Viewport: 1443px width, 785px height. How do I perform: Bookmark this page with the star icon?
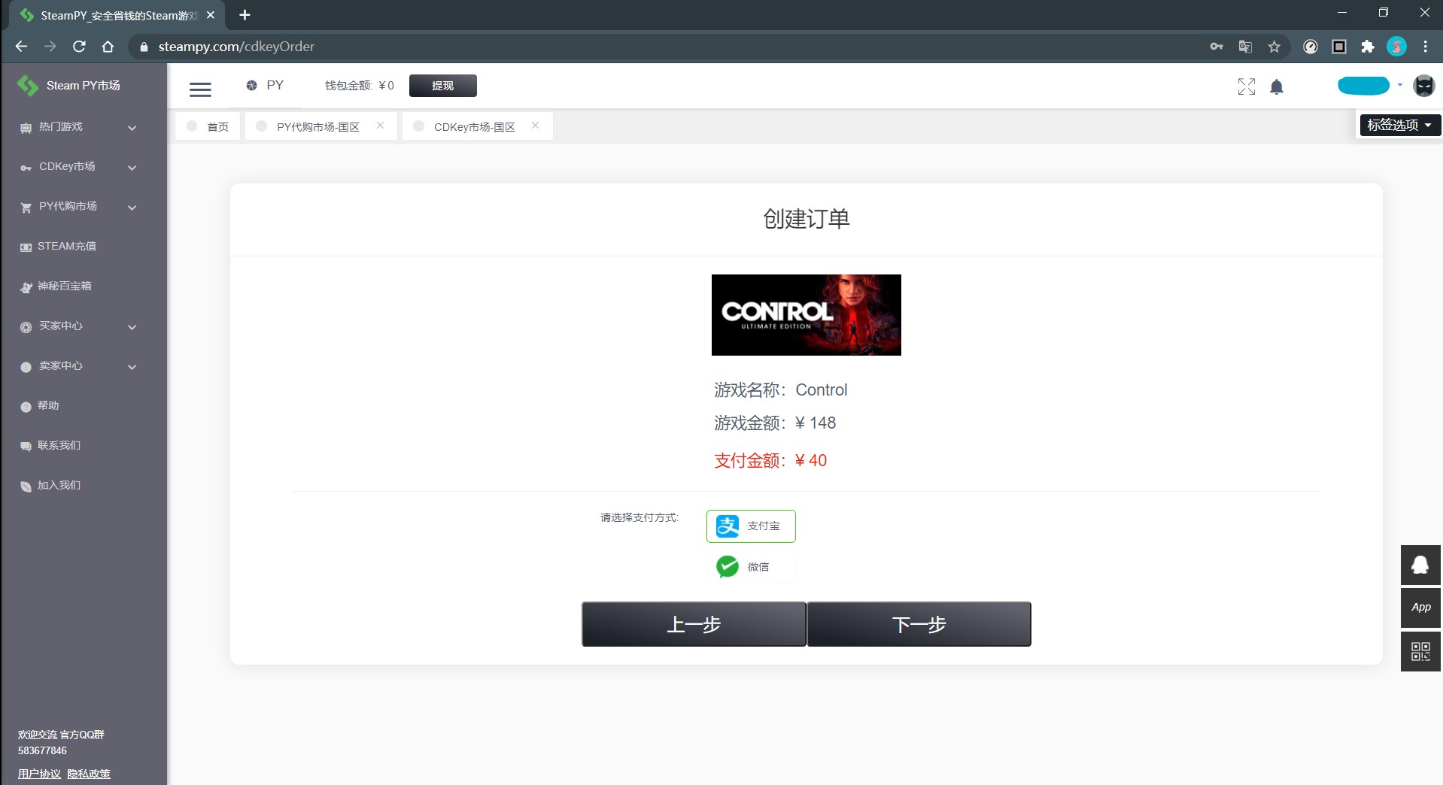tap(1274, 47)
